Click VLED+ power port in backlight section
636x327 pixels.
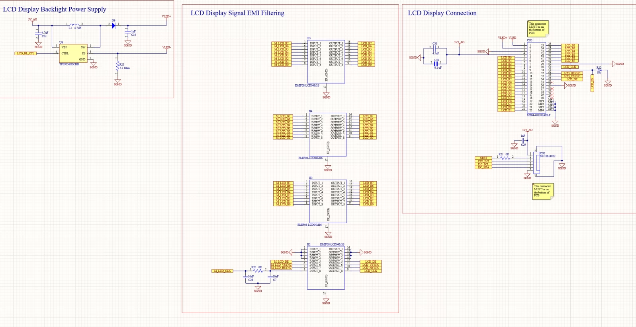166,17
